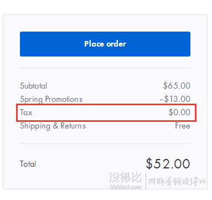This screenshot has width=212, height=200.
Task: Select the Tax label
Action: pos(26,112)
